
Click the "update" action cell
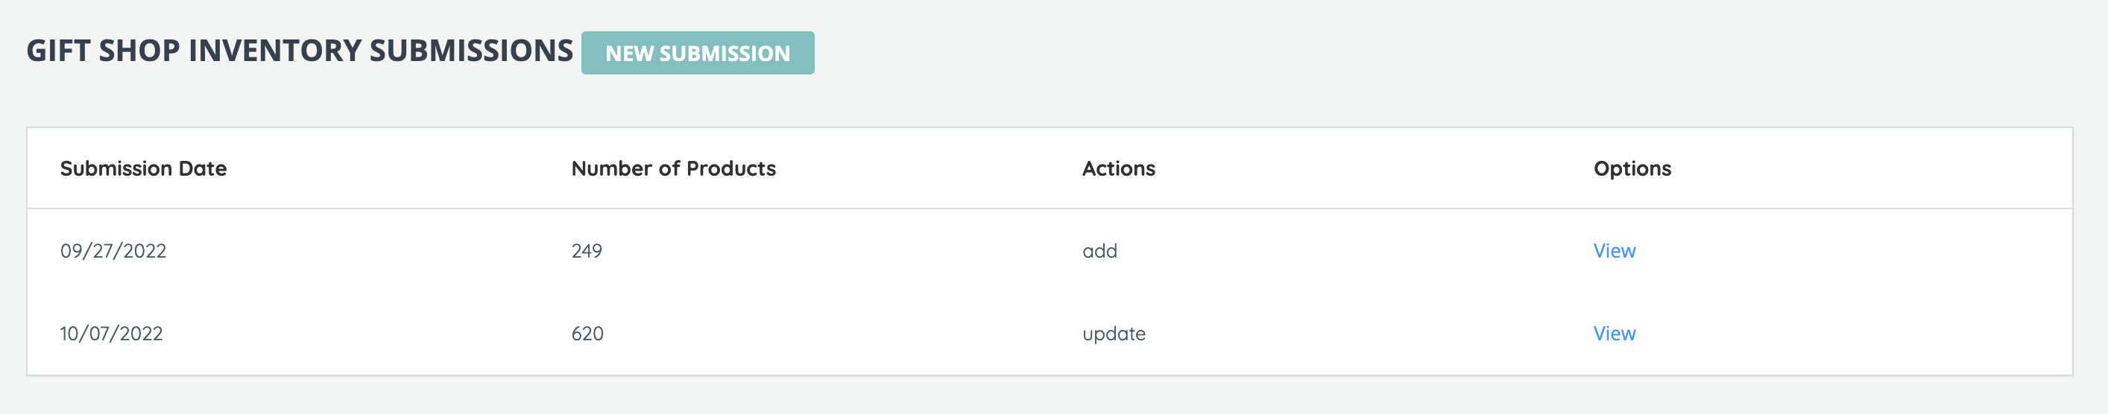[x=1113, y=334]
